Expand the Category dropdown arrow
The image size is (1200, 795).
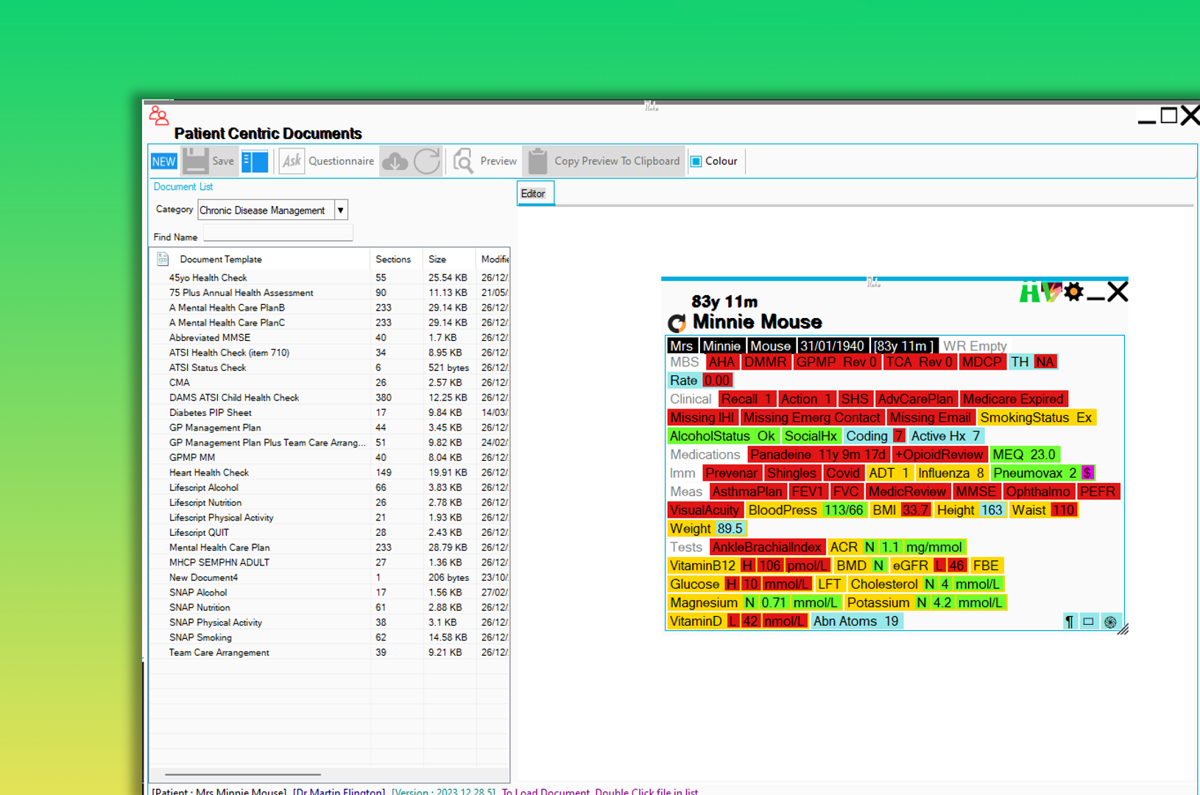[x=340, y=211]
